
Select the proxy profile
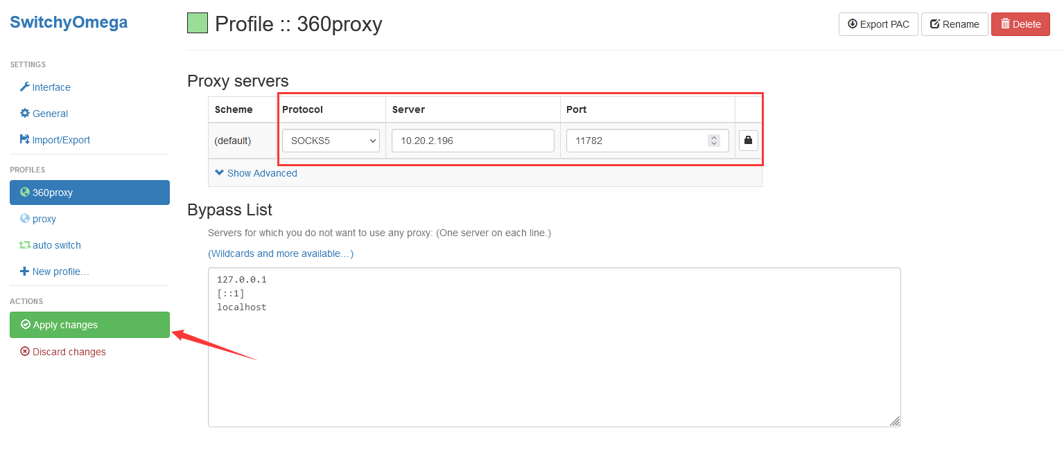[x=38, y=219]
